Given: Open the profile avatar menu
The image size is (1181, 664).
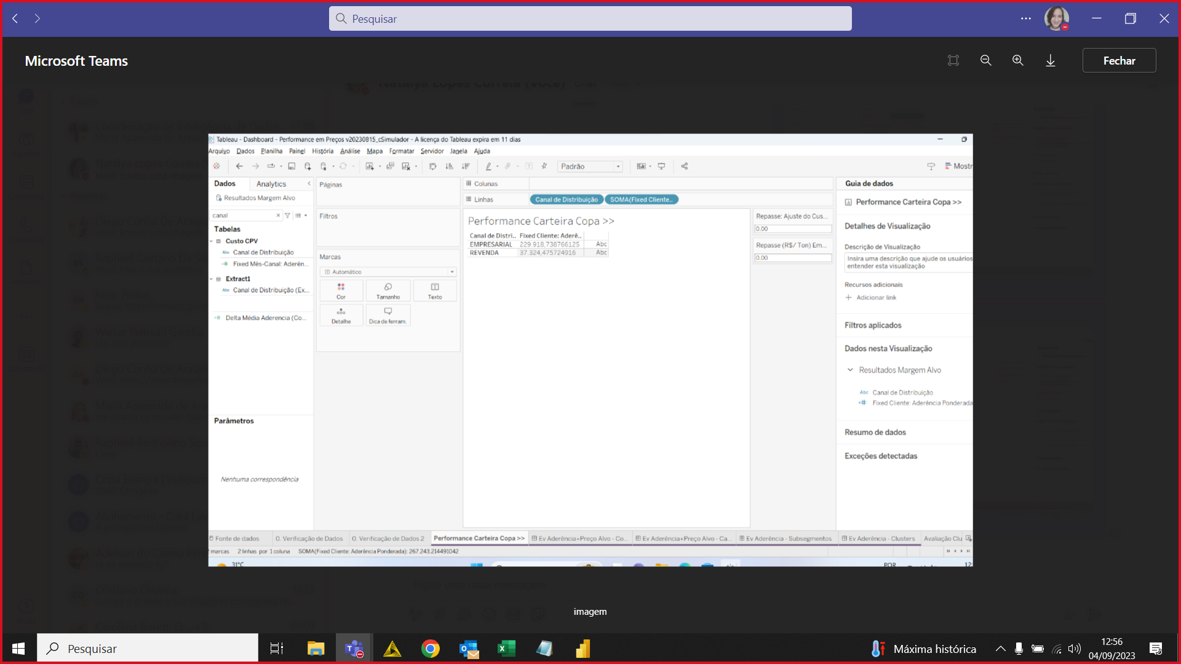Looking at the screenshot, I should [1056, 18].
